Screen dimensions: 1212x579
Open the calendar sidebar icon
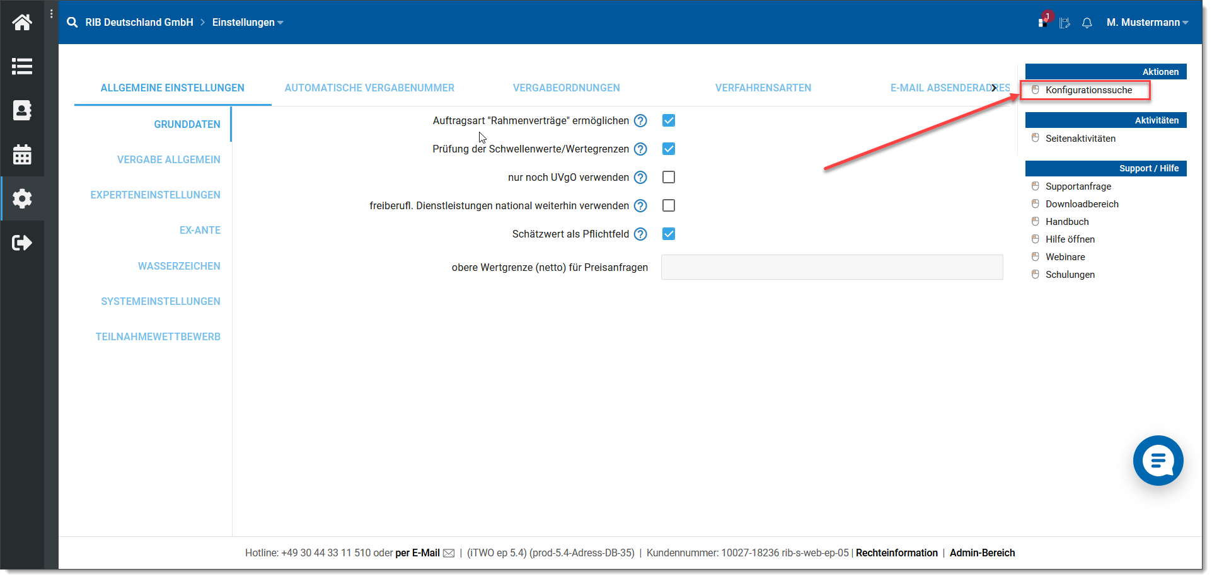[x=22, y=154]
